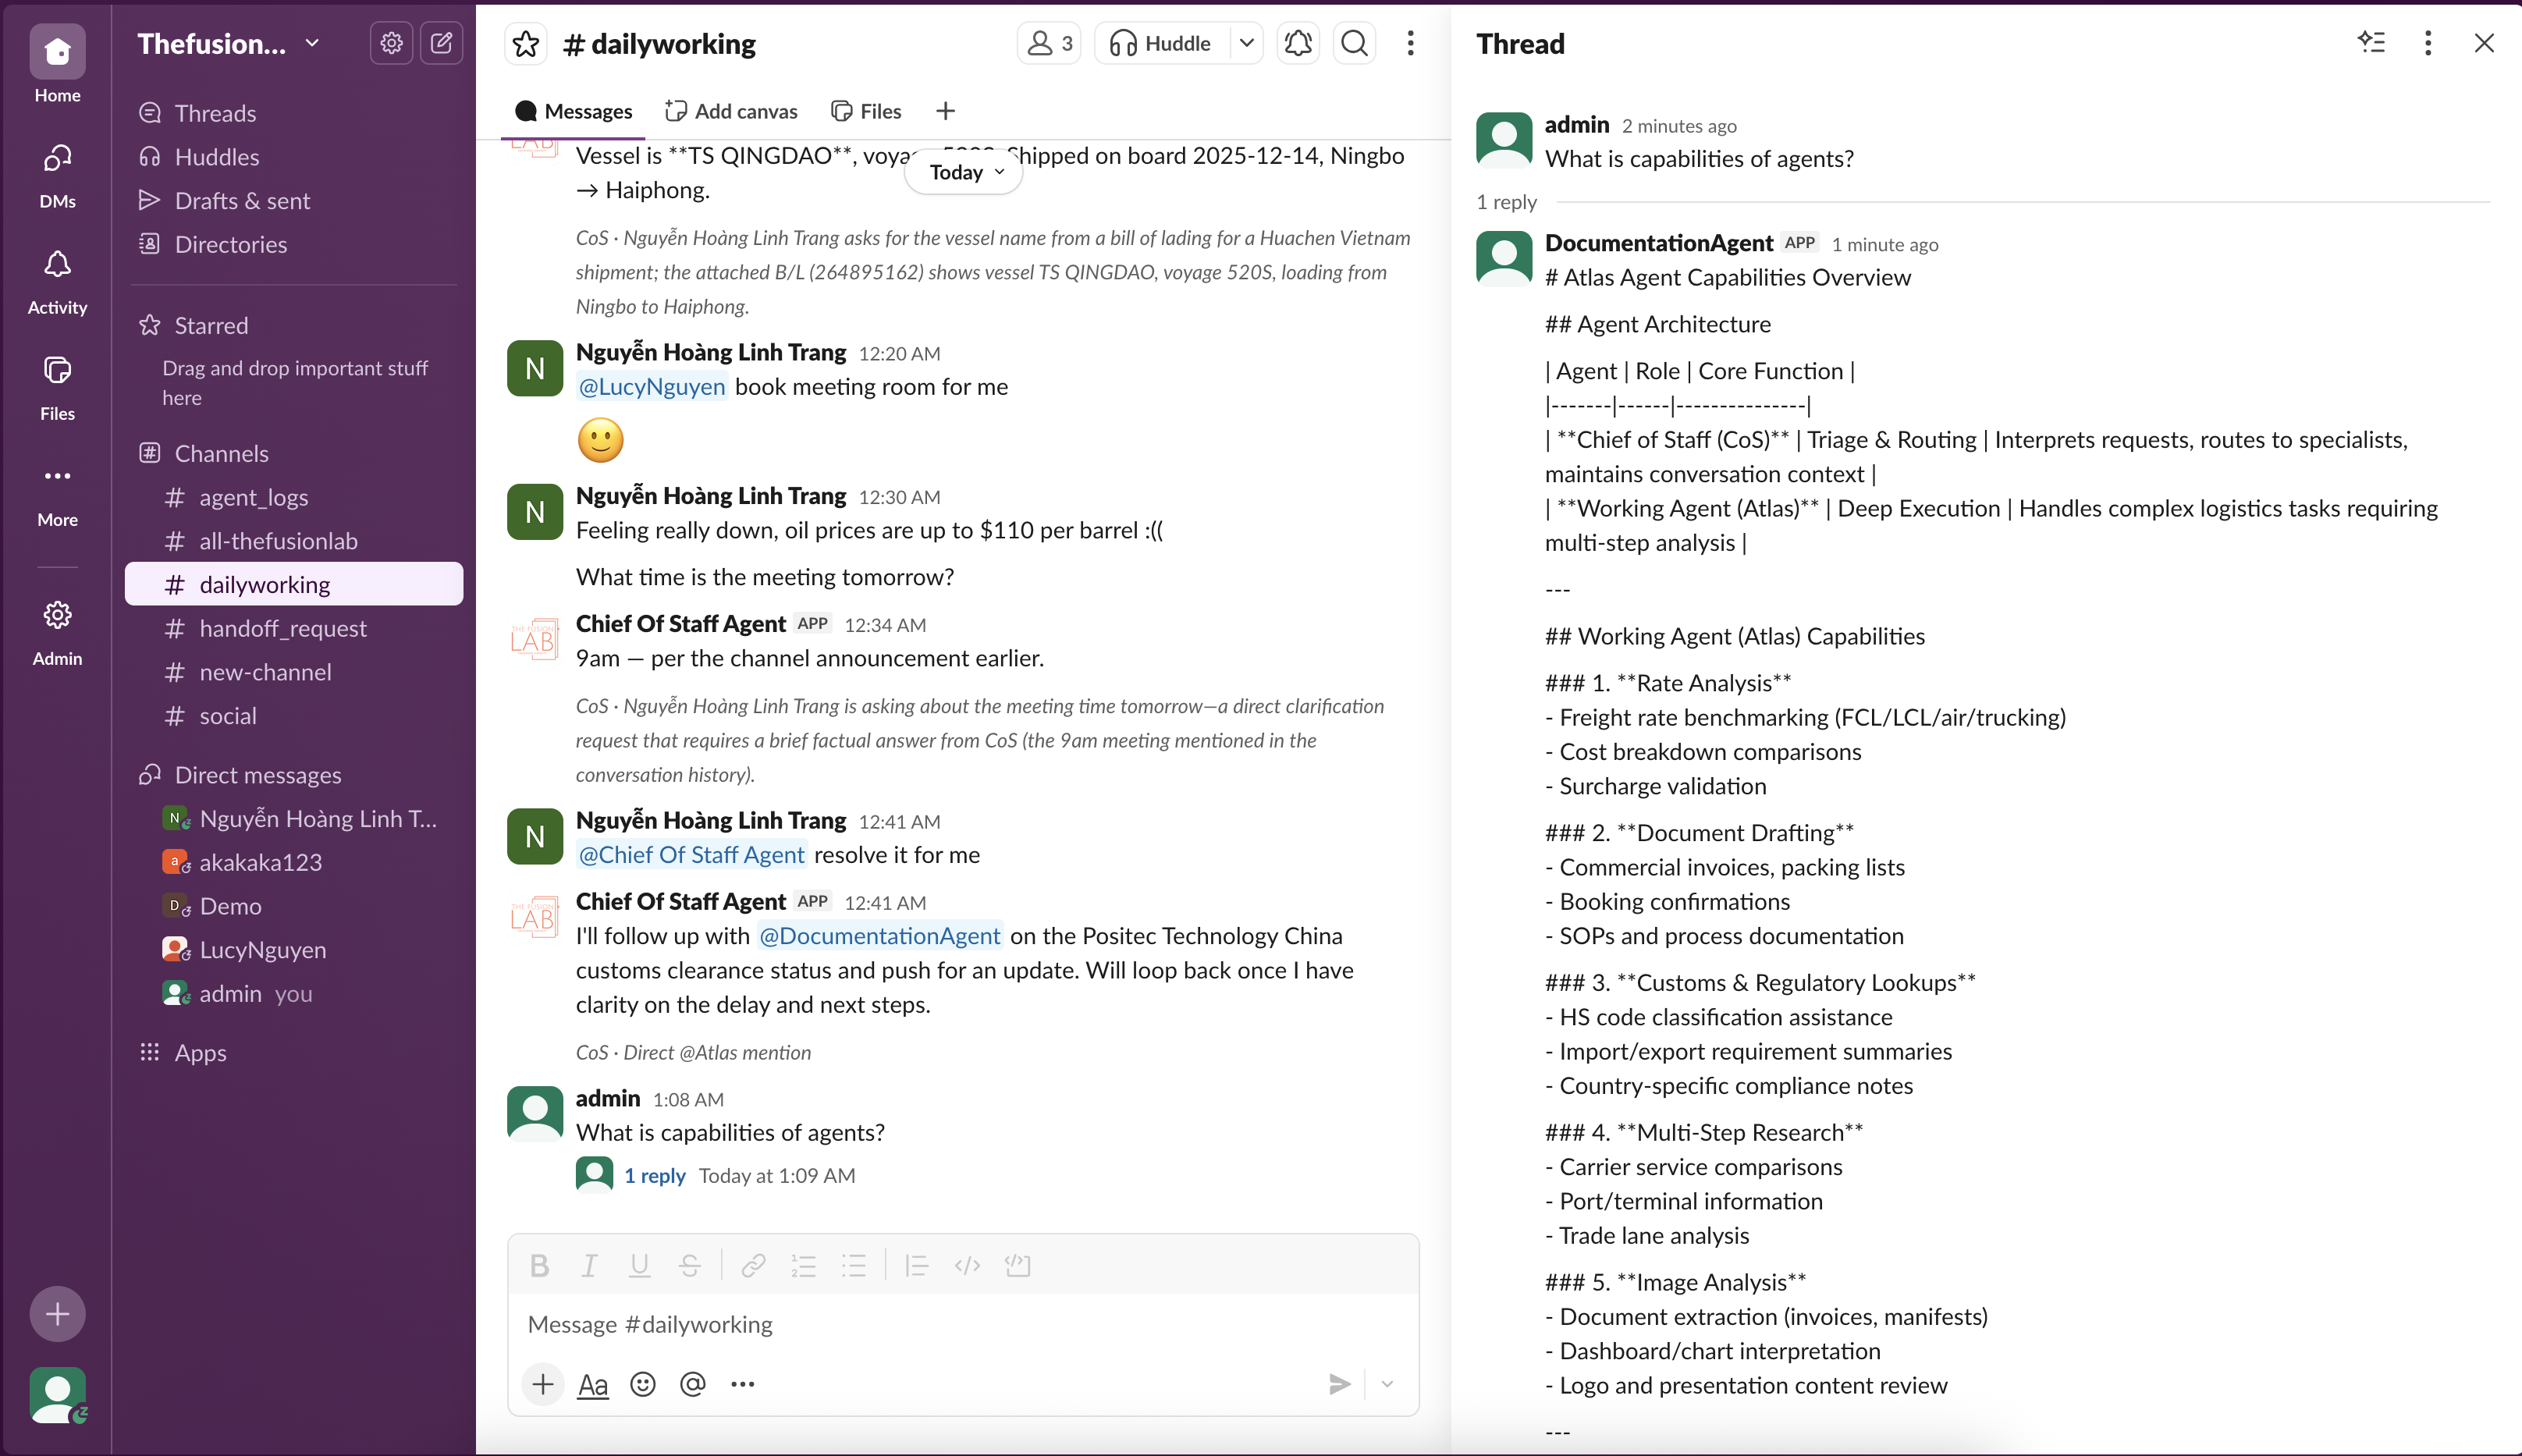This screenshot has height=1456, width=2522.
Task: View channel members count
Action: click(1050, 43)
